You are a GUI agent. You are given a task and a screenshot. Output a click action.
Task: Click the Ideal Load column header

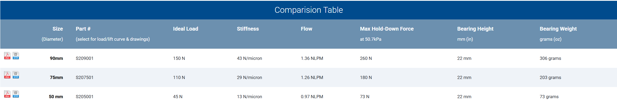[x=185, y=29]
